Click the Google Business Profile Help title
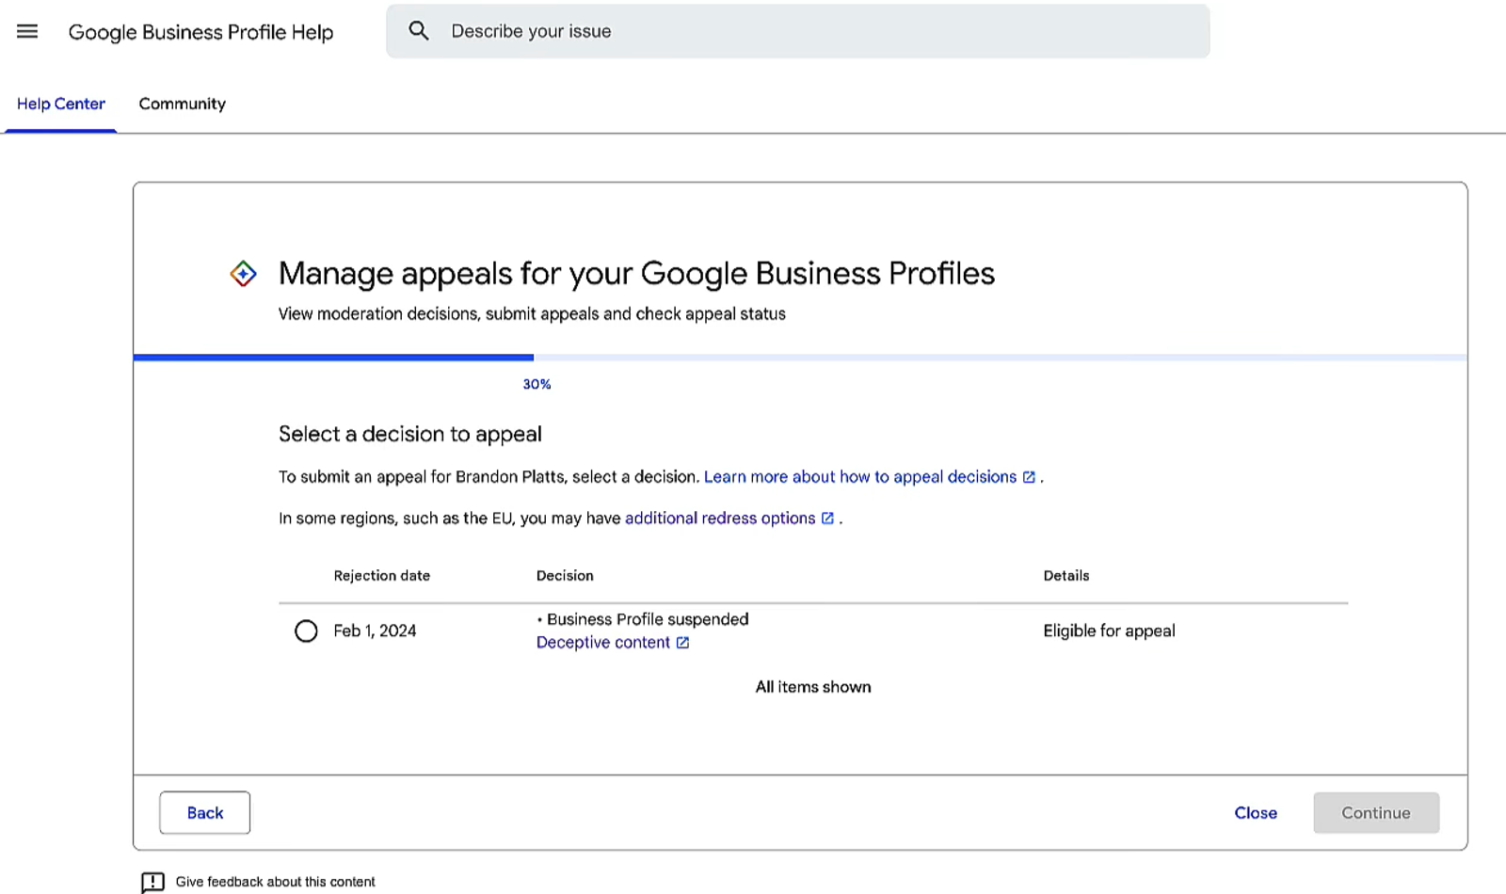 click(x=200, y=32)
